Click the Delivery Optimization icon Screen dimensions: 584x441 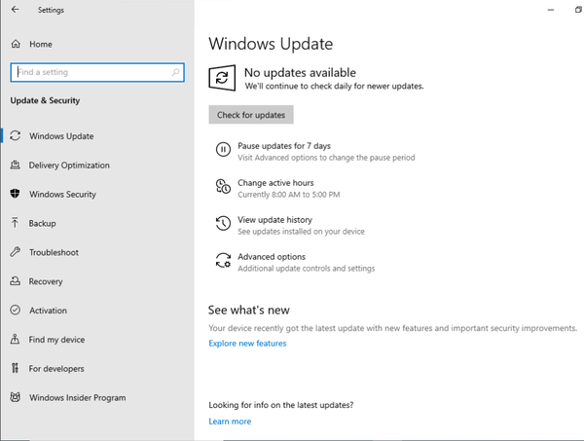pos(16,165)
